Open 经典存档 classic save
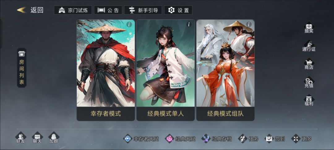The width and height of the screenshot is (334, 150). 216,139
